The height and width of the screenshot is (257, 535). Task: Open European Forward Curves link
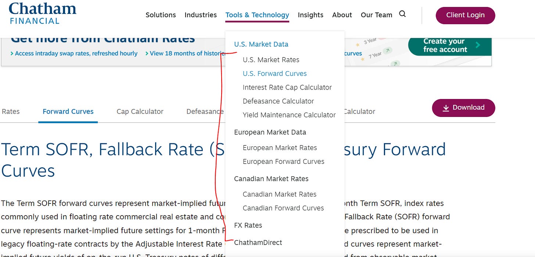click(x=283, y=162)
